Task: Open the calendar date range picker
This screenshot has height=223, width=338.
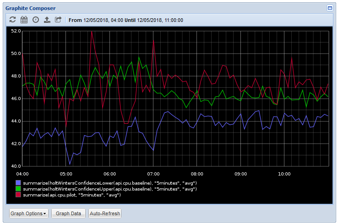Action: click(24, 20)
